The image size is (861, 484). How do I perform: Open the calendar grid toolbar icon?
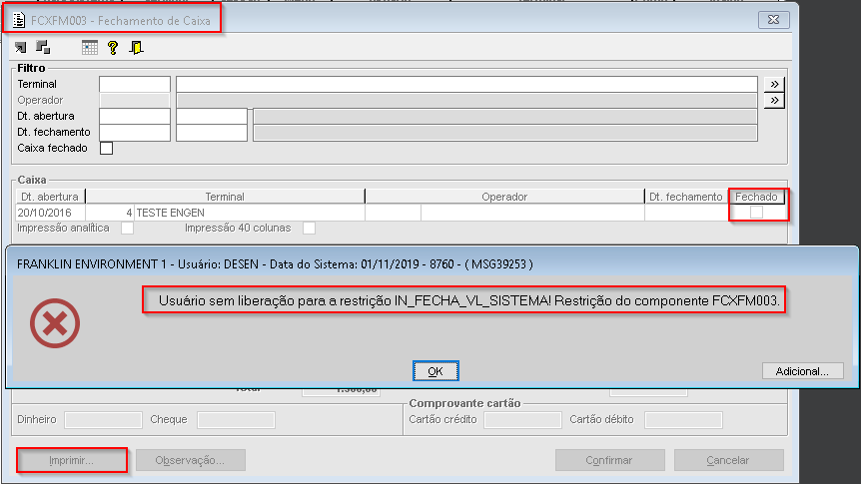(90, 48)
